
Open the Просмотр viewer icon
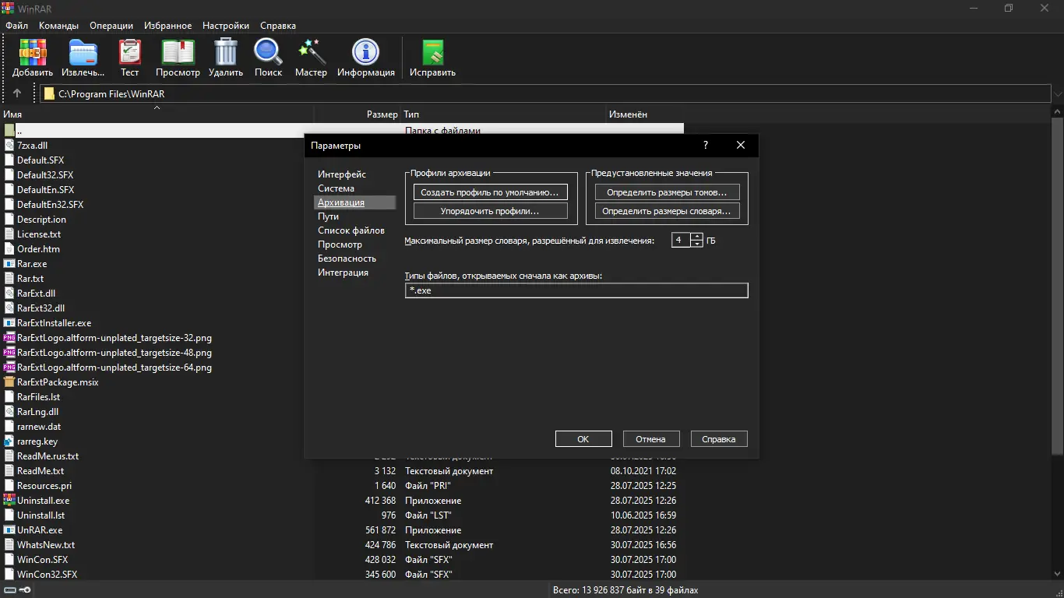point(178,53)
